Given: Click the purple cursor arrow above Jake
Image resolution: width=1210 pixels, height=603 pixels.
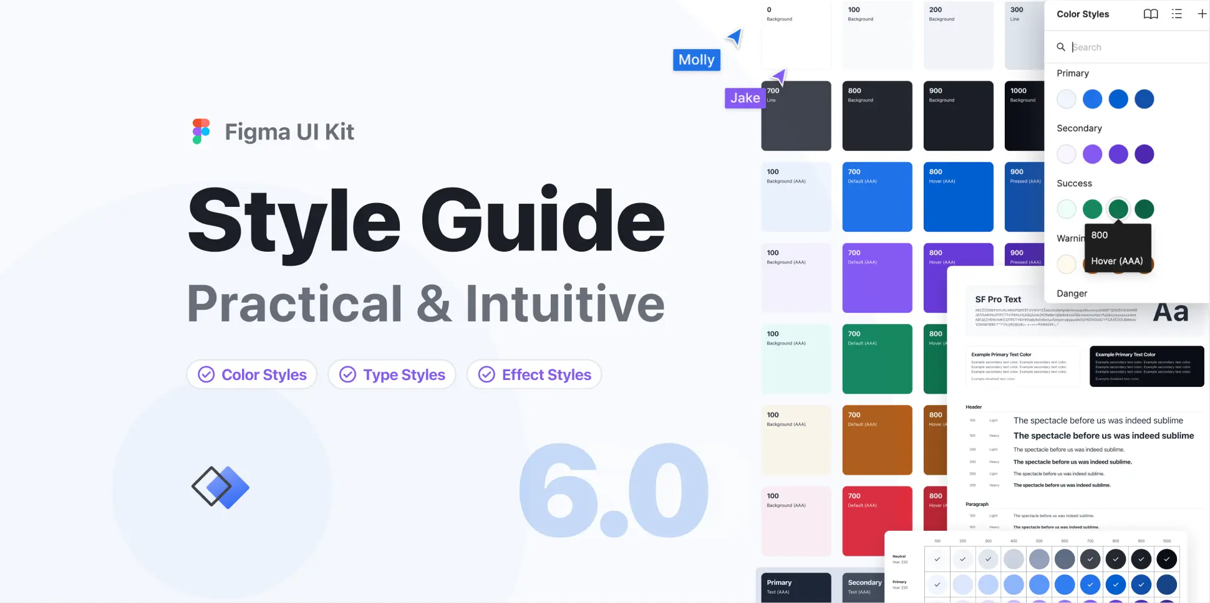Looking at the screenshot, I should [778, 77].
